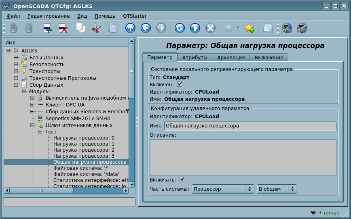Toggle the Включен checkbox
Image resolution: width=351 pixels, height=219 pixels.
click(179, 84)
